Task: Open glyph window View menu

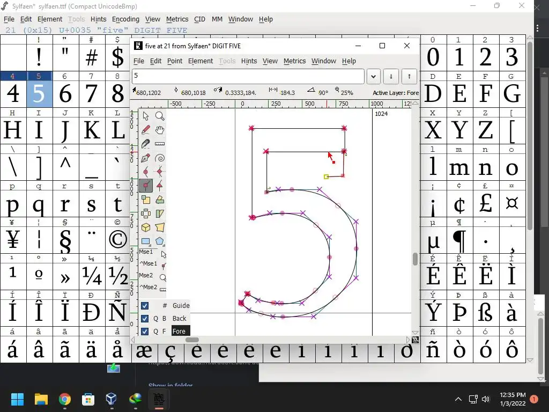Action: (x=270, y=61)
